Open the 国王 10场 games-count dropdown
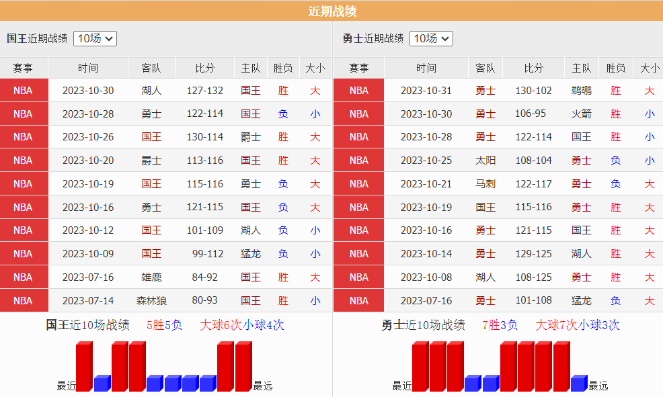 (x=95, y=38)
